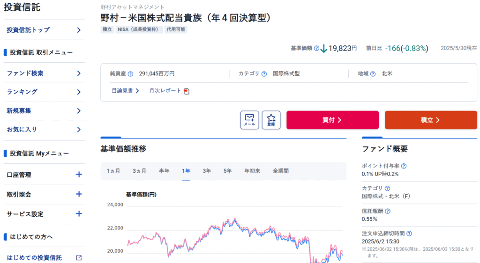Click the ファンド概要 section heading
Screen dimensions: 480x263
coord(385,149)
